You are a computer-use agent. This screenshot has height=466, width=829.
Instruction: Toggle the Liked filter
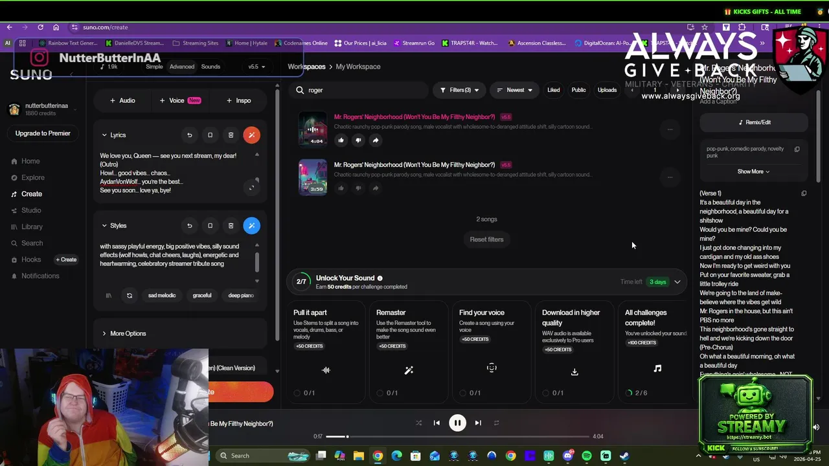(553, 90)
